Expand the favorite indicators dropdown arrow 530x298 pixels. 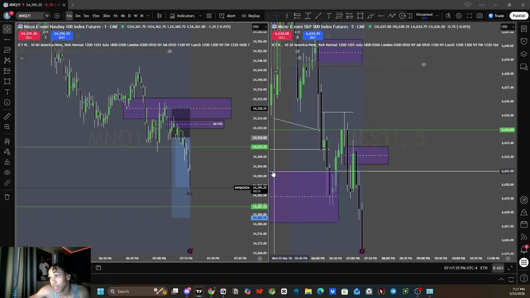200,16
